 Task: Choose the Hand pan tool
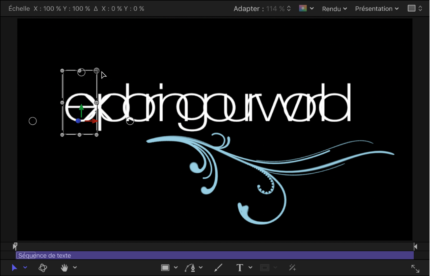coord(64,268)
